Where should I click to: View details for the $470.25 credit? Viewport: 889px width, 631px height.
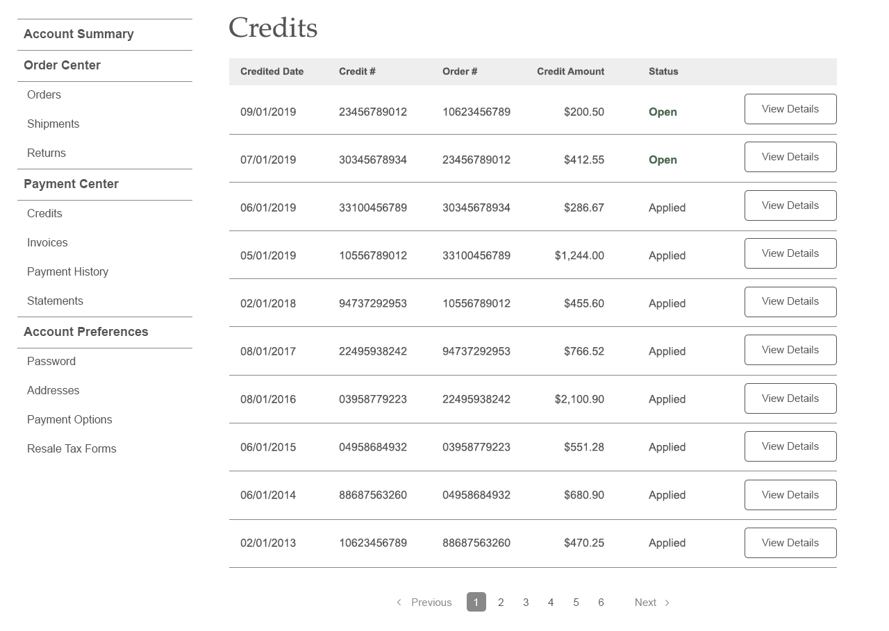point(790,543)
